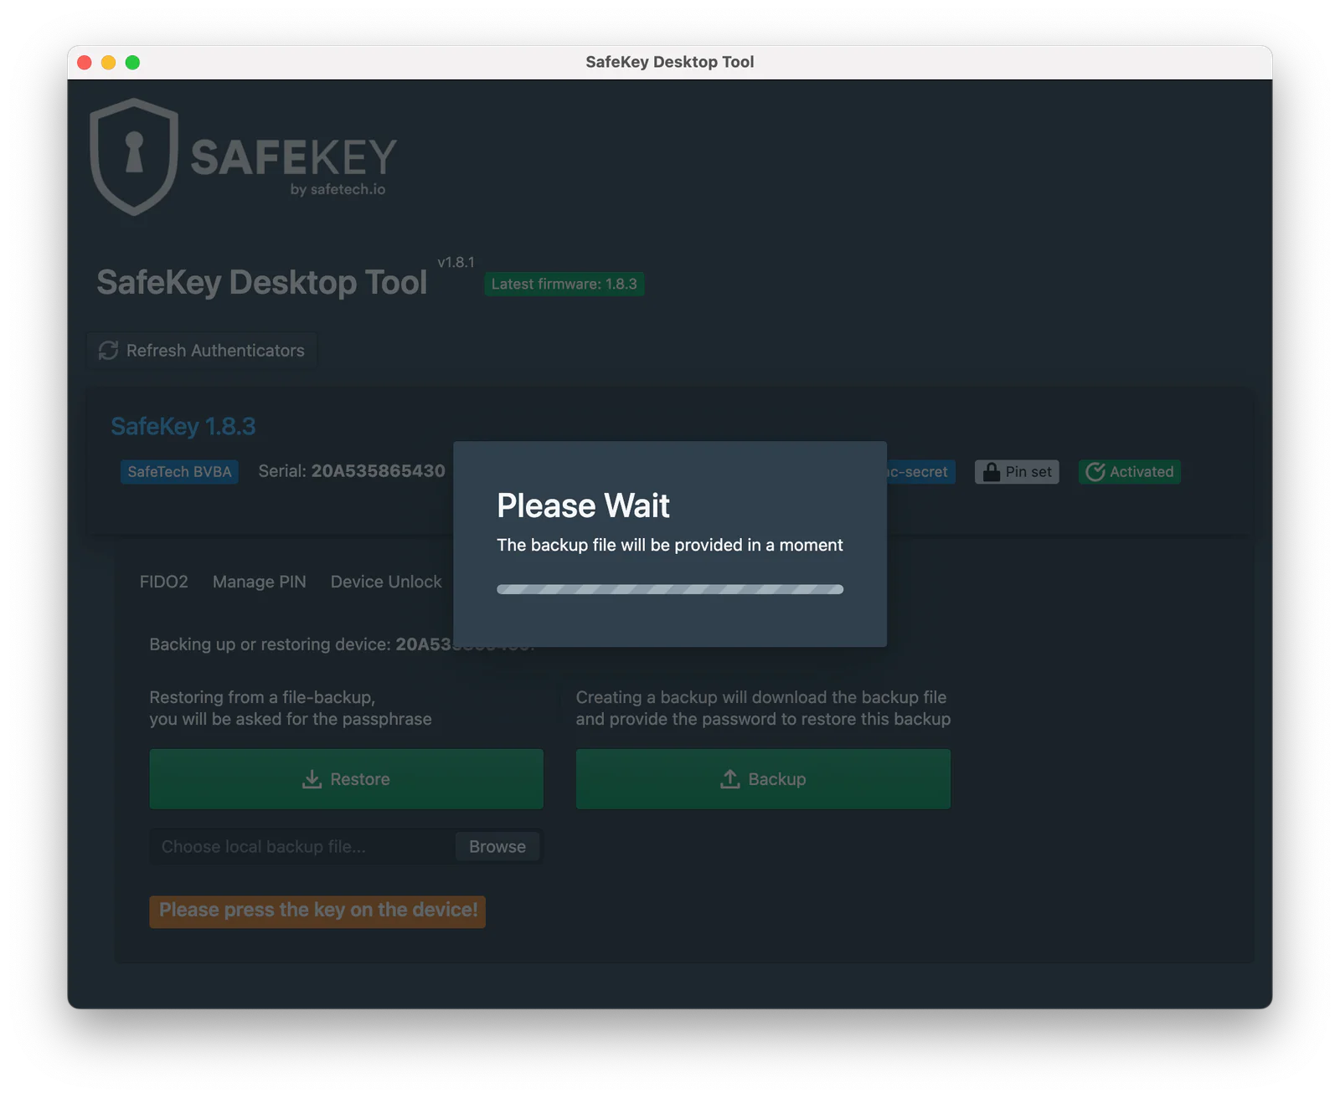This screenshot has width=1340, height=1098.
Task: Click the by safetech.io text
Action: (x=338, y=190)
